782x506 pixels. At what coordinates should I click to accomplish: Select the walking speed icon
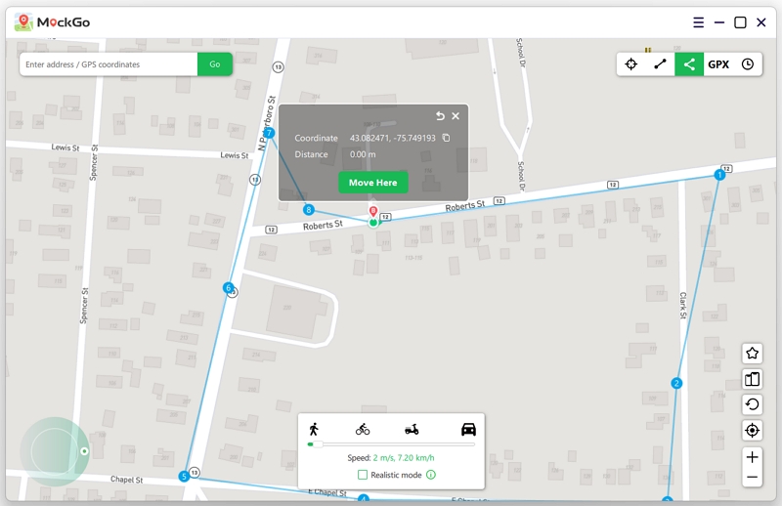(314, 429)
